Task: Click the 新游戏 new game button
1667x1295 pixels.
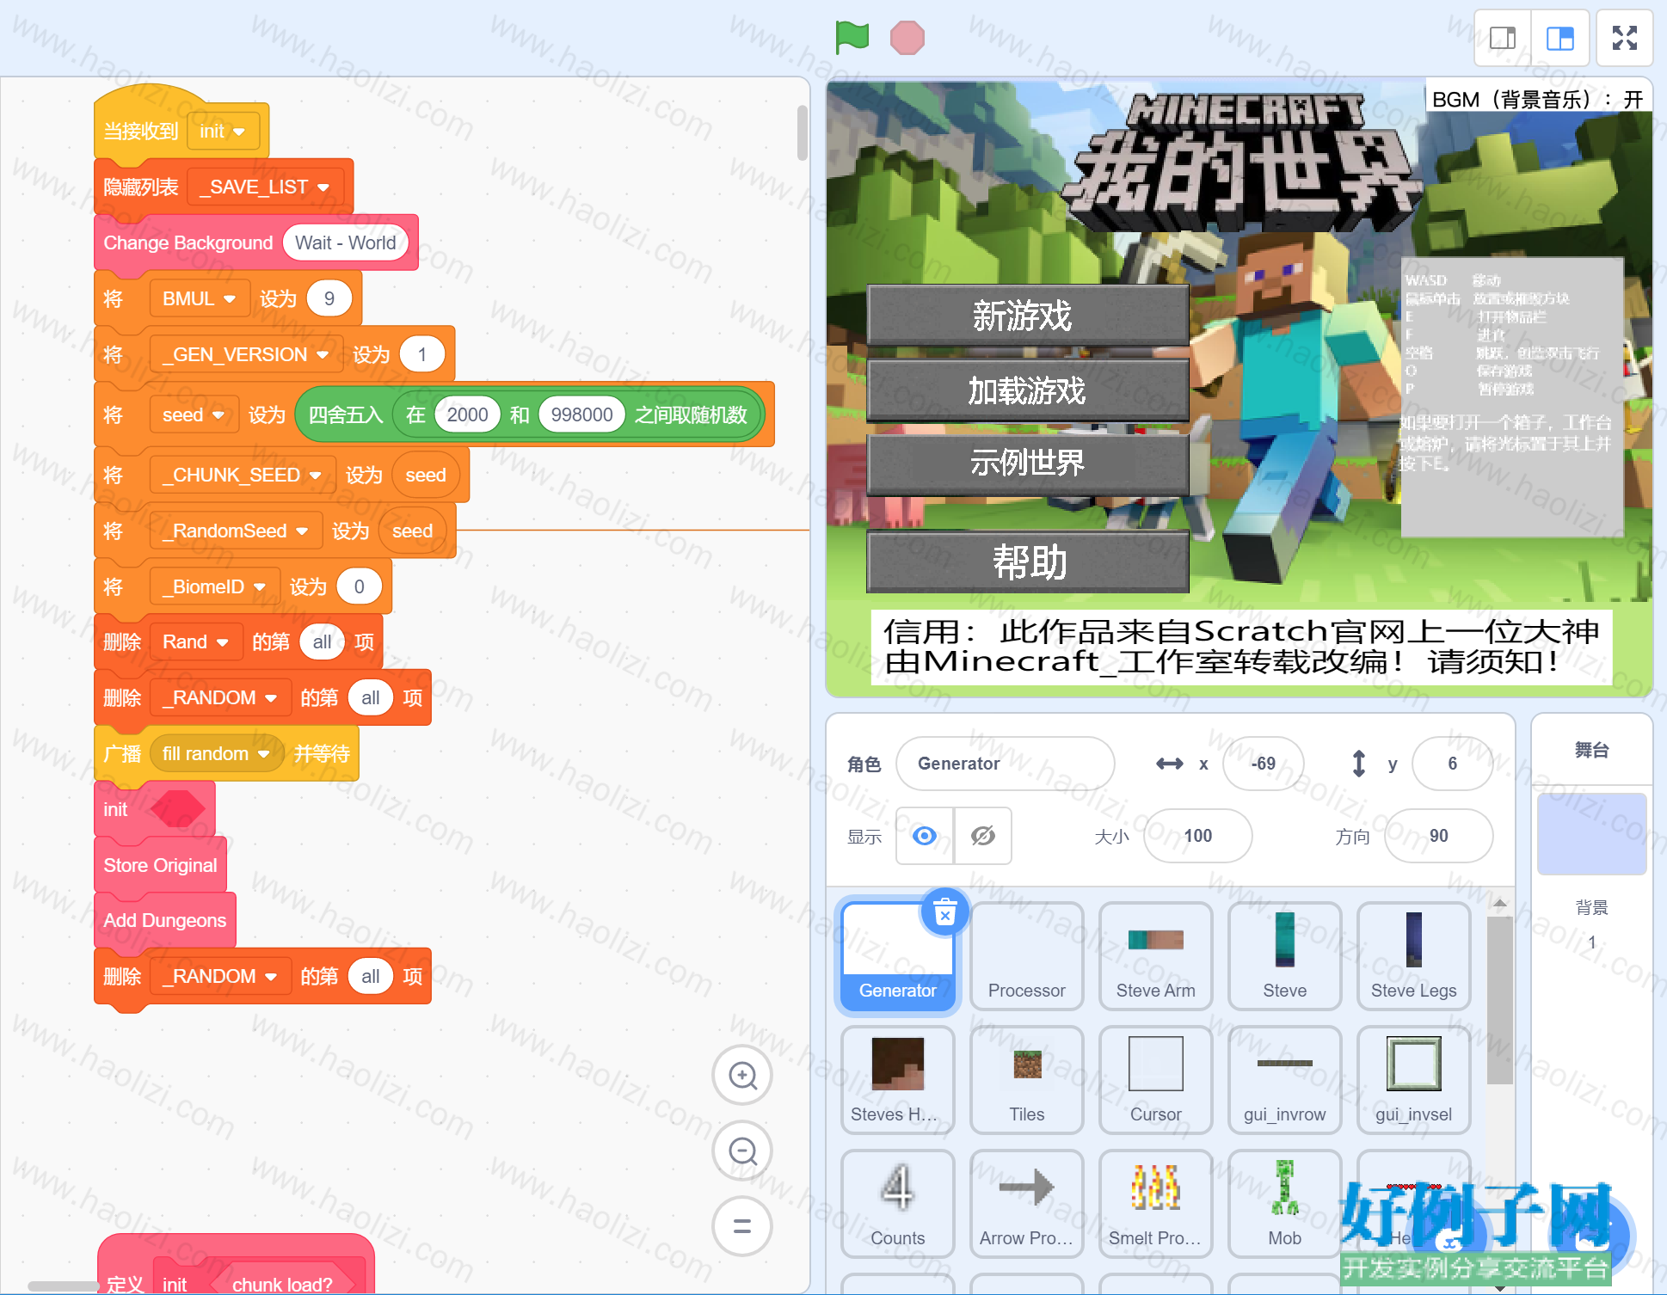Action: pos(1027,316)
